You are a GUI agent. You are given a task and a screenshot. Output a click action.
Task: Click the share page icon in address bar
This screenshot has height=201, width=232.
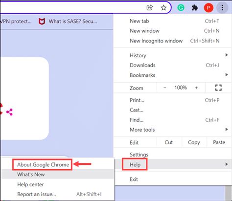click(x=150, y=7)
